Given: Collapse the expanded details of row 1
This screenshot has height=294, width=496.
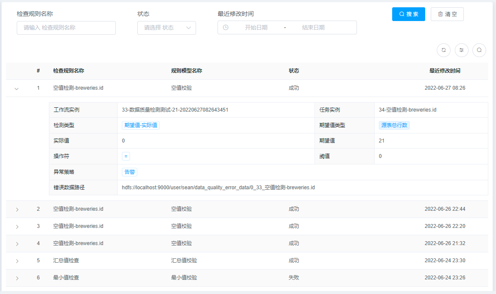Looking at the screenshot, I should point(16,88).
